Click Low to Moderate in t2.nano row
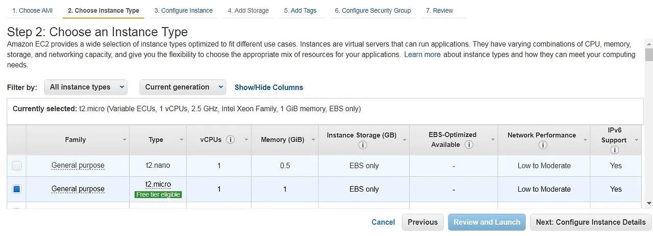 click(544, 166)
